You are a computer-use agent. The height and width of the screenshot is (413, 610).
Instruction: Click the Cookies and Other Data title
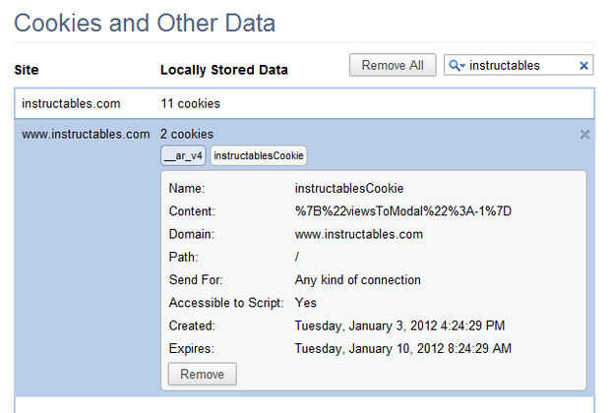tap(145, 23)
